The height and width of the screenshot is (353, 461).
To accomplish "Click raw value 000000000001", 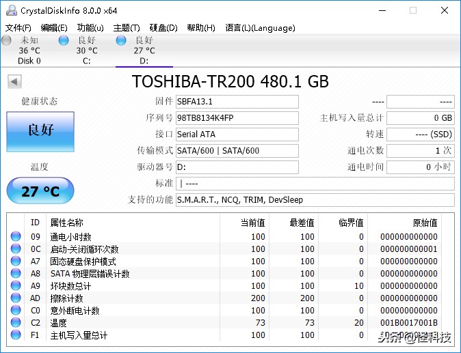I will (x=408, y=249).
